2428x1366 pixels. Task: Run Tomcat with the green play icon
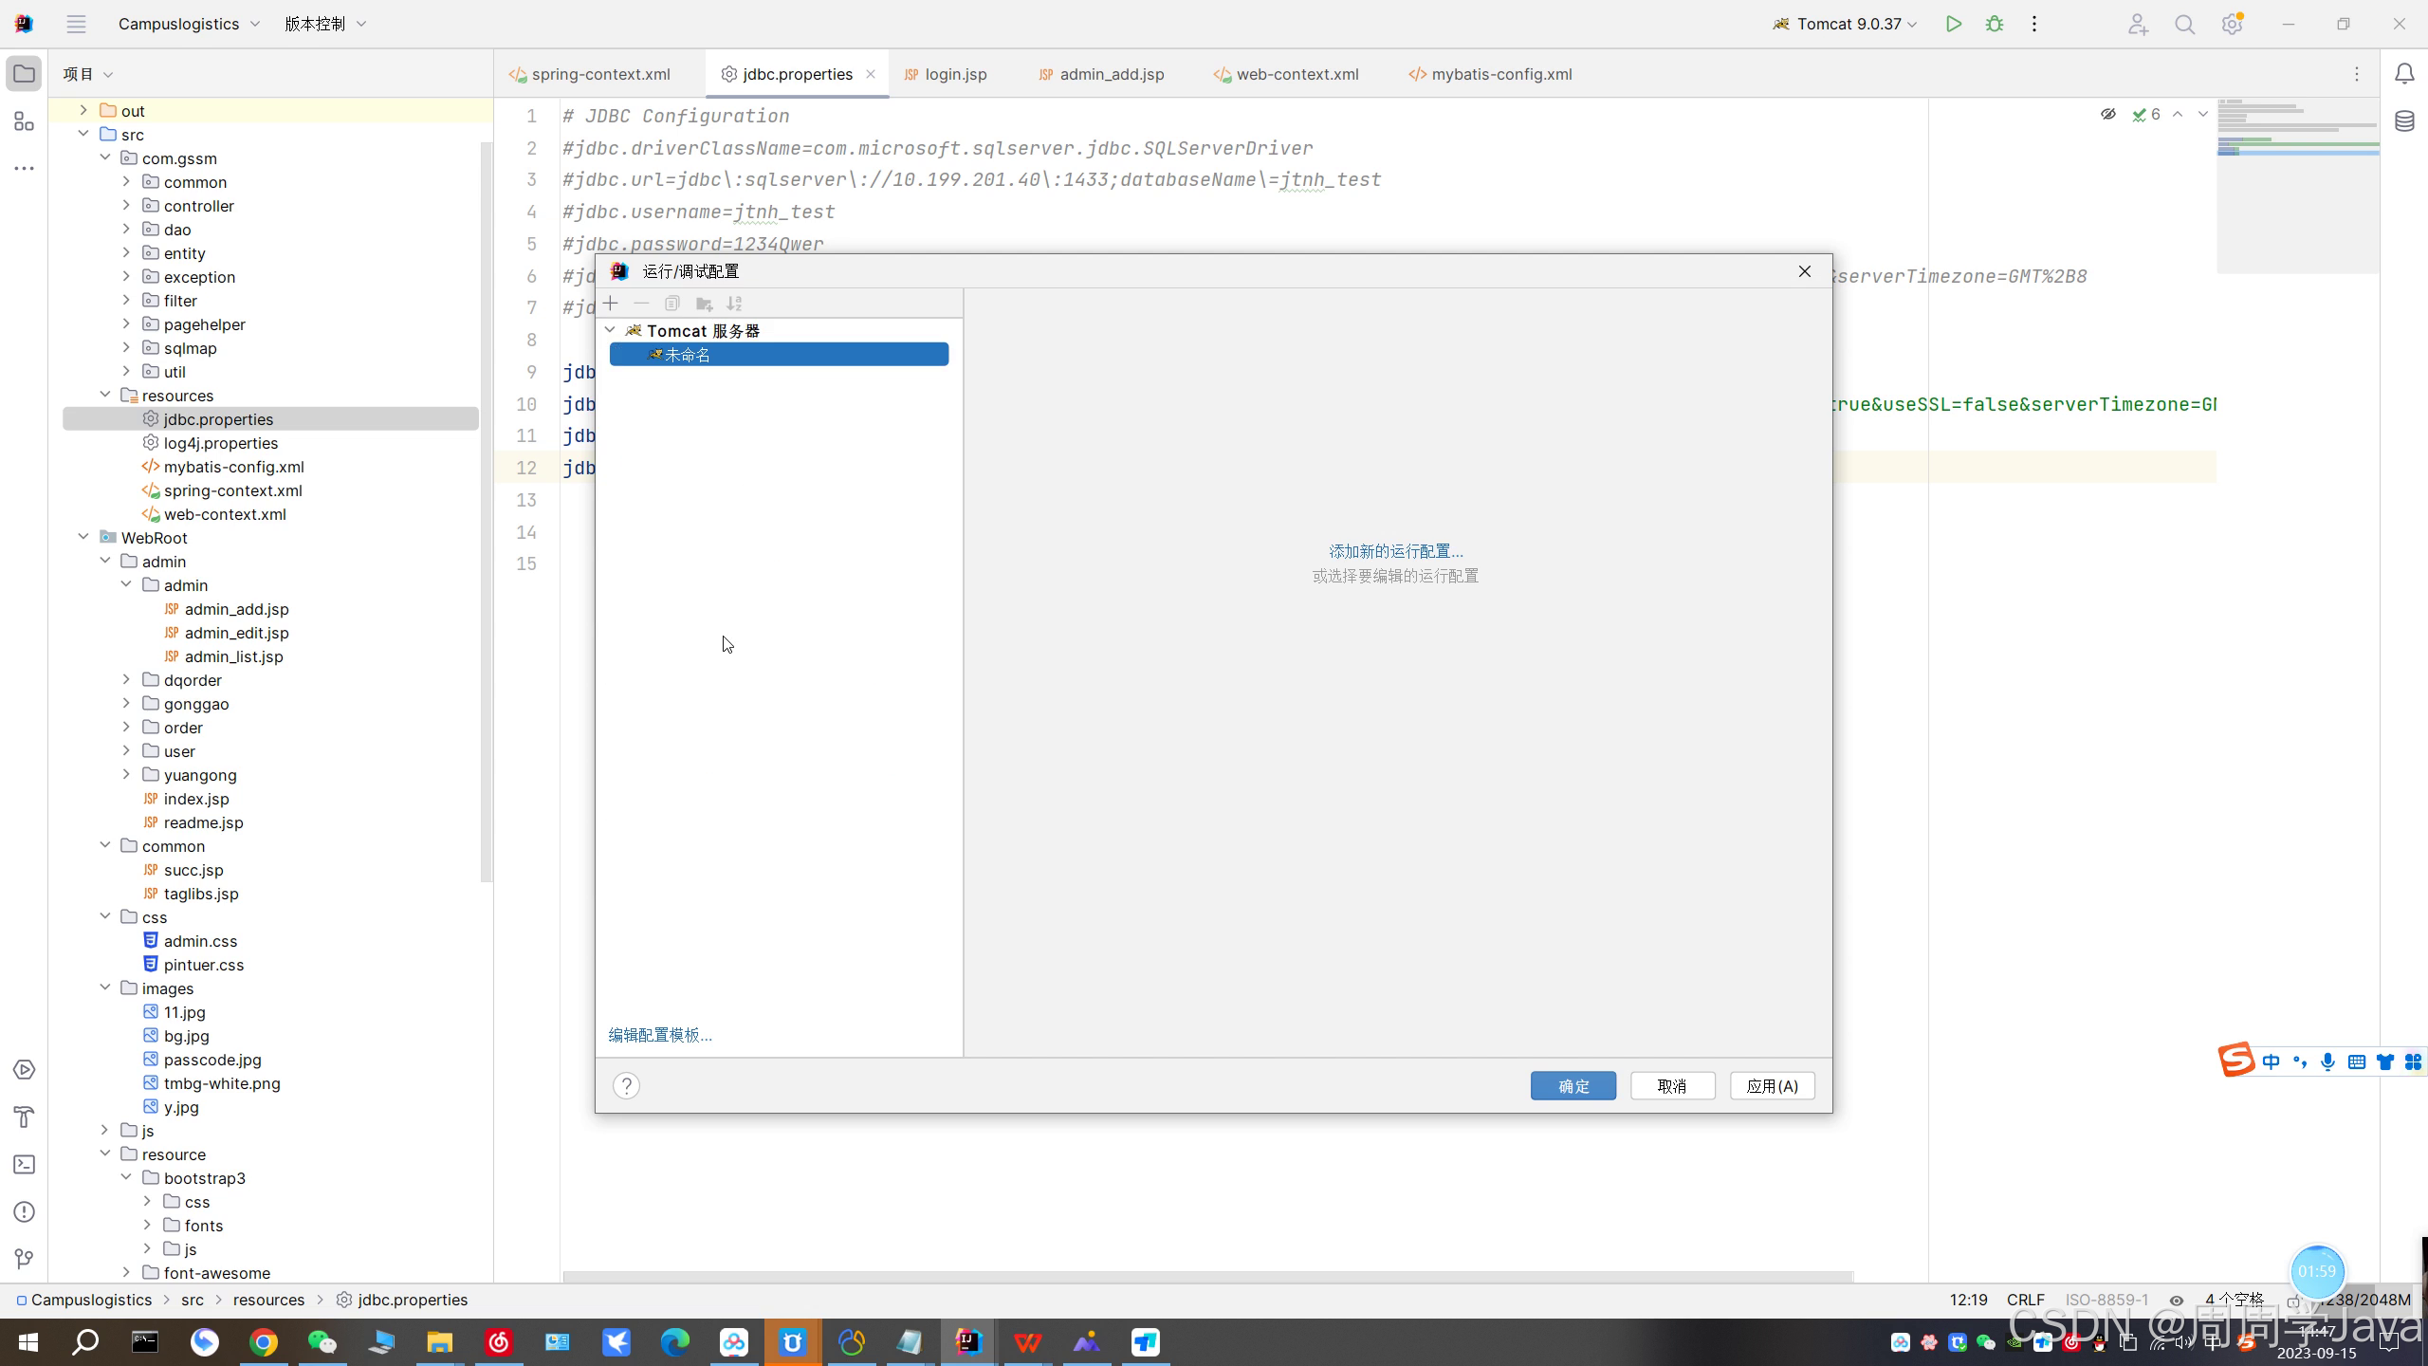tap(1953, 25)
